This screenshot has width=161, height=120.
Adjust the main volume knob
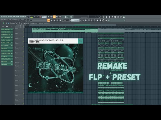pyautogui.click(x=28, y=17)
